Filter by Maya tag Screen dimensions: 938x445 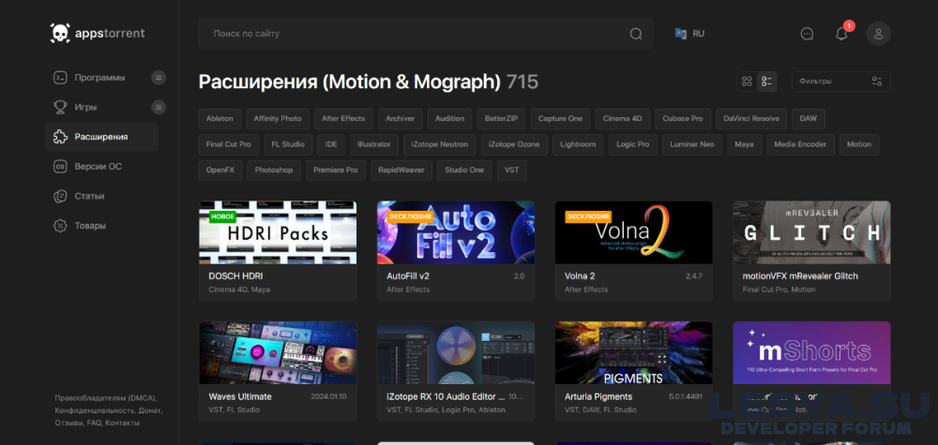tap(744, 144)
